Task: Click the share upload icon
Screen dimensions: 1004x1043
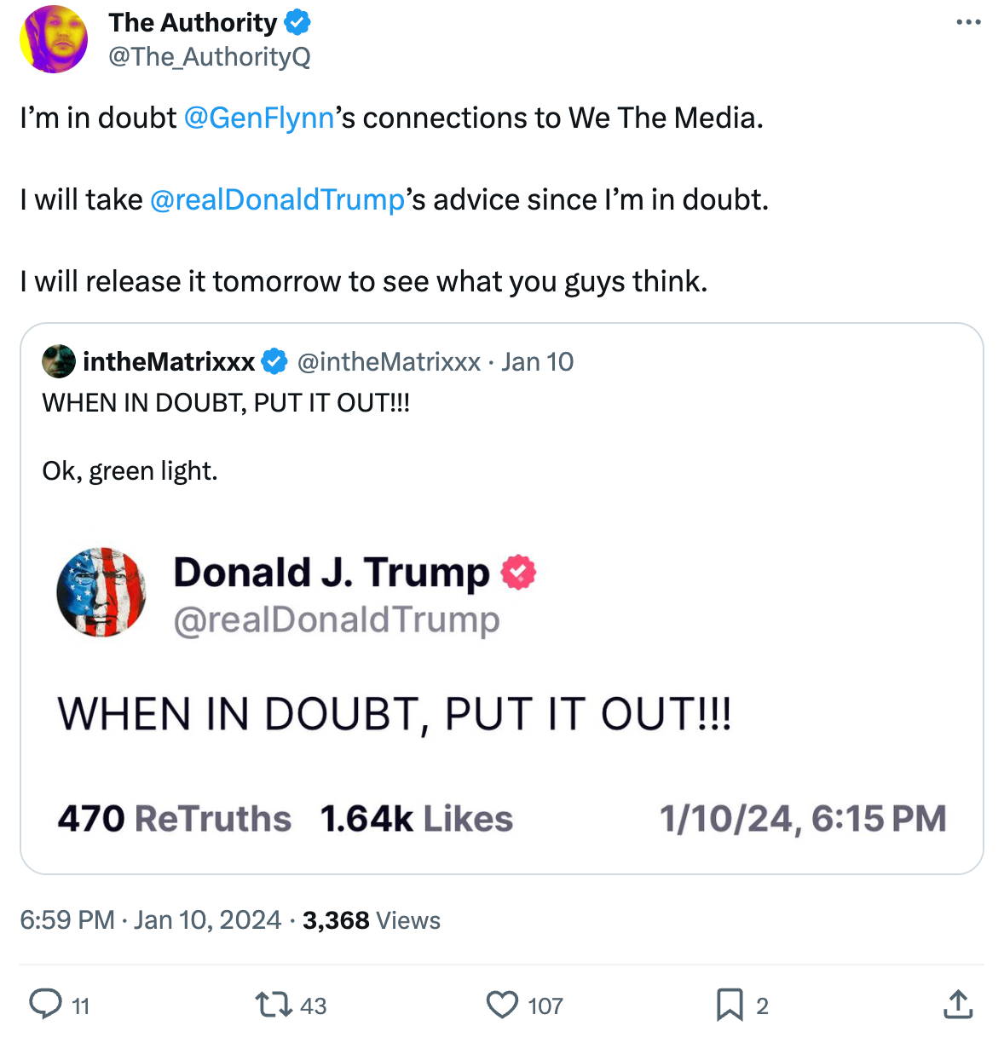Action: (958, 1005)
